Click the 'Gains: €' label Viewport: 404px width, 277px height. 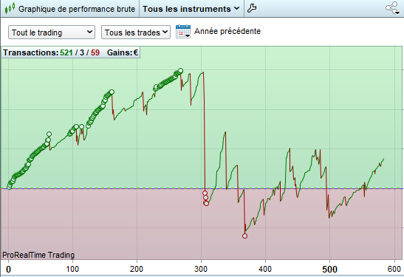(123, 52)
